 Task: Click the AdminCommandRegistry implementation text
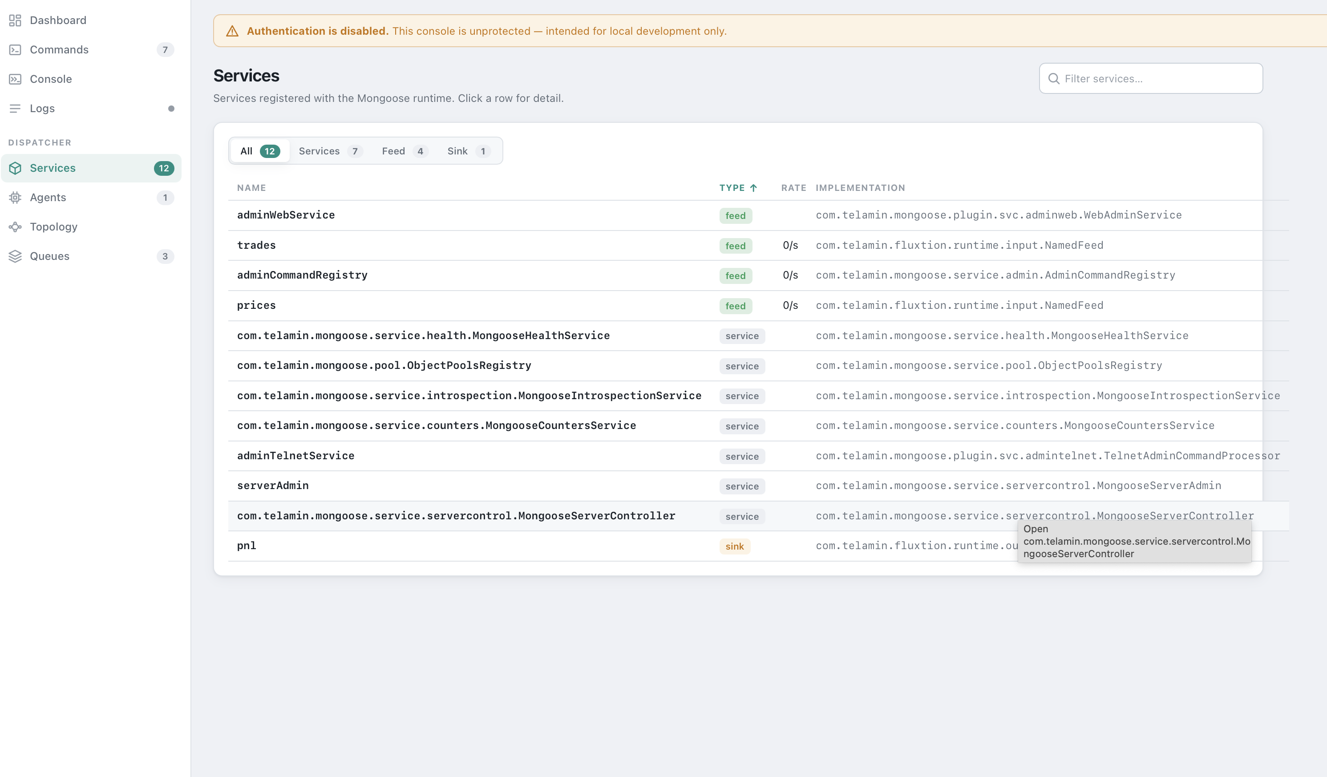pos(995,275)
